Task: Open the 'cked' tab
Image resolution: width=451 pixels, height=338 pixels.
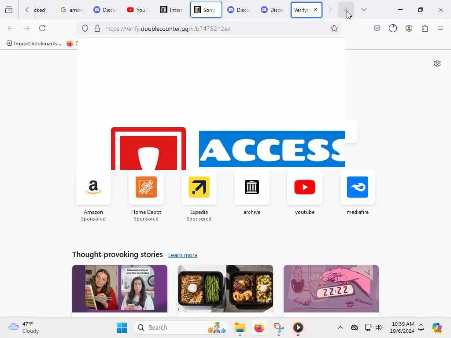Action: [39, 10]
